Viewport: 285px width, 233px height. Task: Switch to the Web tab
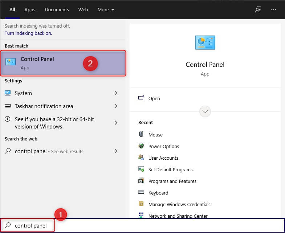coord(83,10)
